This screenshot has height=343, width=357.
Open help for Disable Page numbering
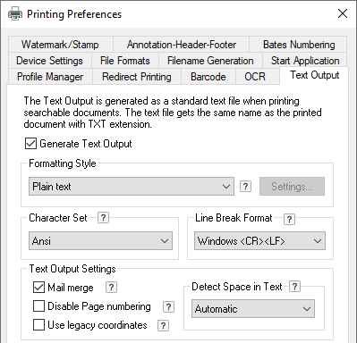168,307
